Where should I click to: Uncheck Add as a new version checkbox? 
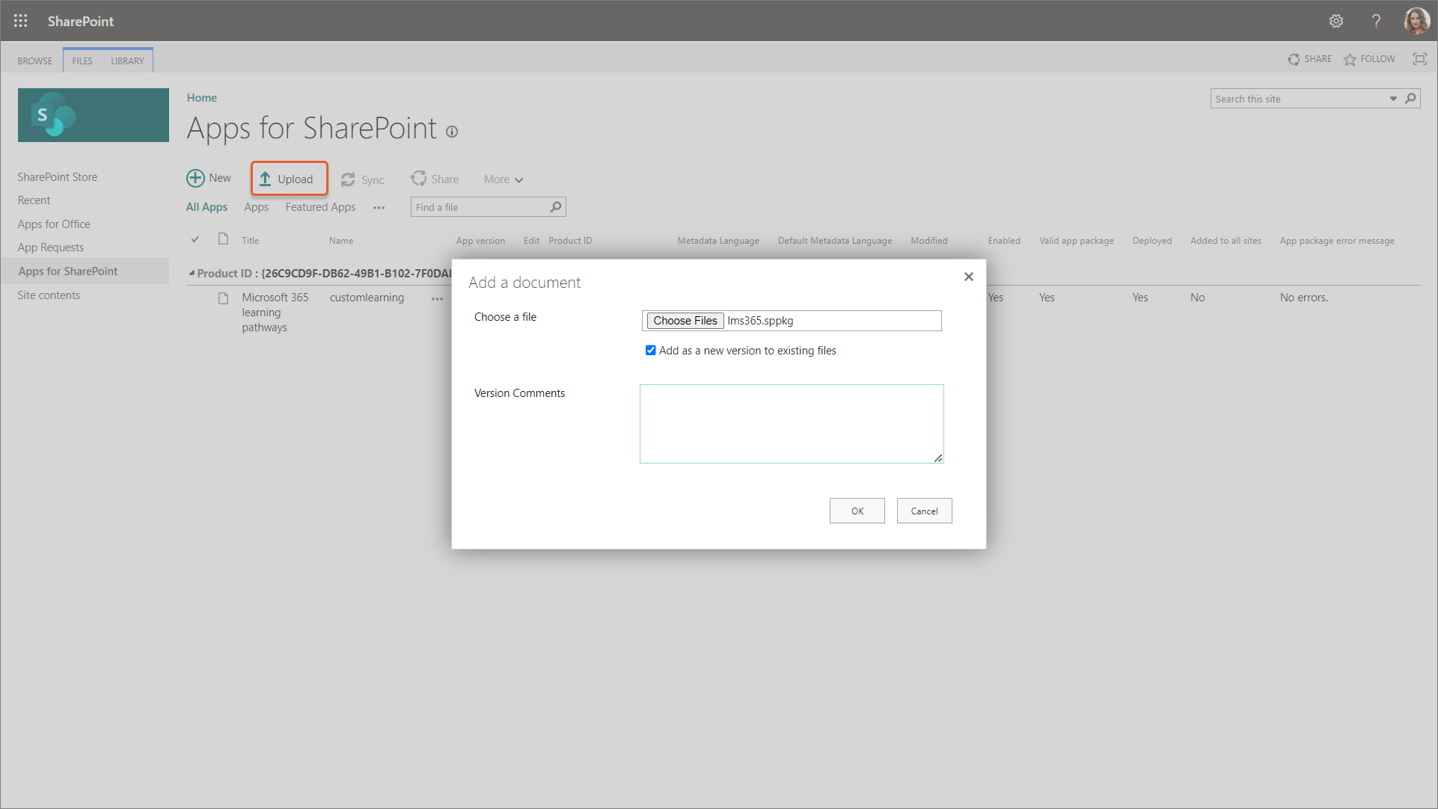[x=650, y=350]
